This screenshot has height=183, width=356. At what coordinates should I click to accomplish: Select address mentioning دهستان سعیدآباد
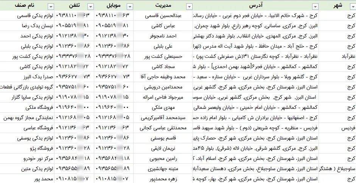(x=256, y=169)
